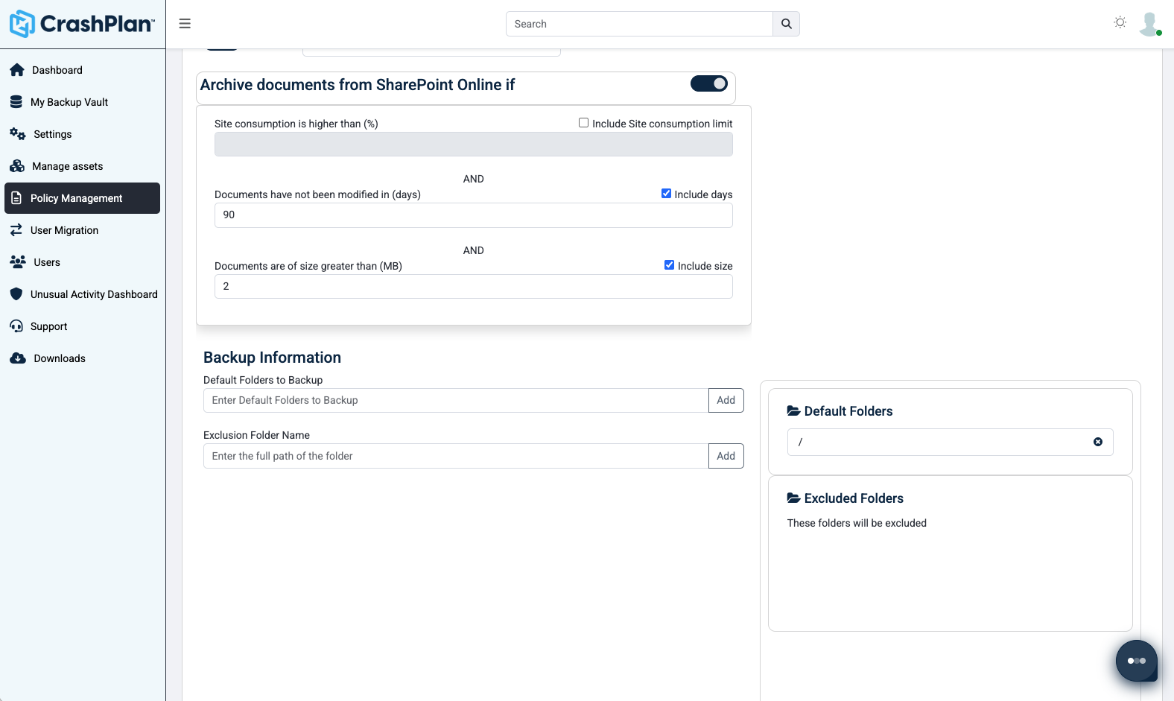The image size is (1174, 701).
Task: Open Dashboard in the sidebar
Action: pyautogui.click(x=83, y=70)
